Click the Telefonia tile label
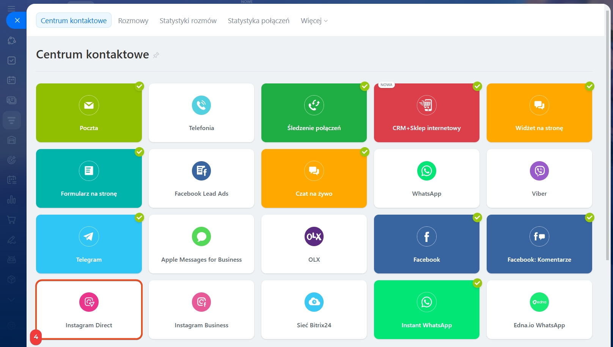 tap(201, 128)
